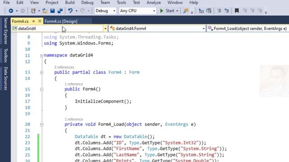
Task: Switch to the Form4.cs [Design] tab
Action: 61,21
